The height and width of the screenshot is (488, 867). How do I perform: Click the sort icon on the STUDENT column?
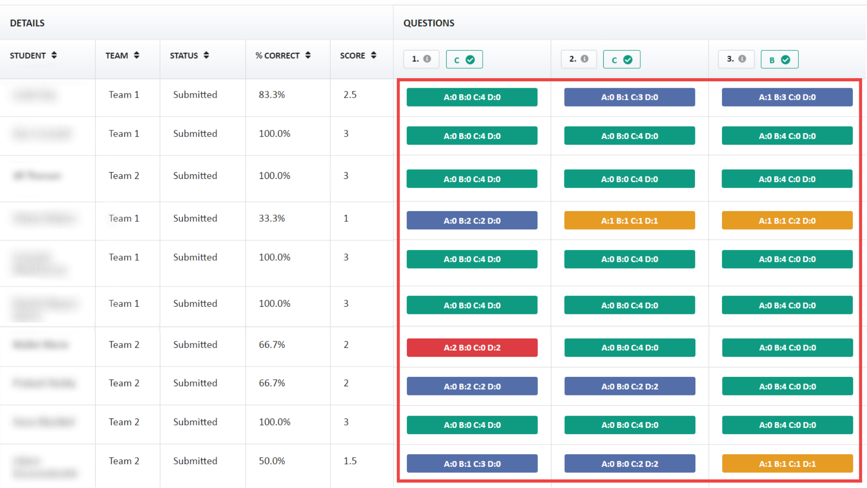pos(54,55)
